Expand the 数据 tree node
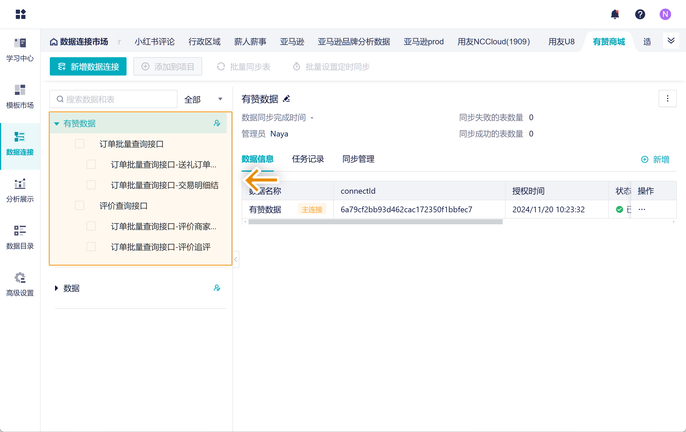Screen dimensions: 686x432 coord(56,288)
